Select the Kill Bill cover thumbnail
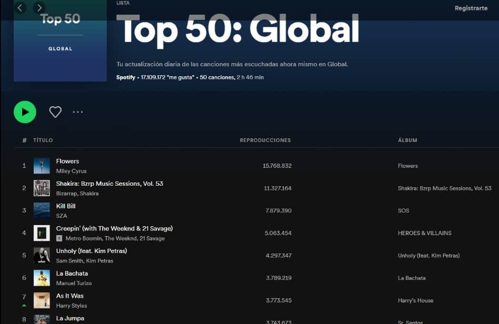 tap(42, 210)
